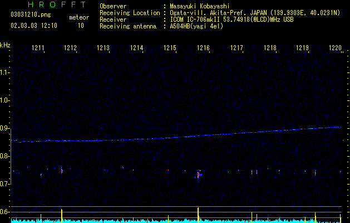350x223 pixels.
Task: Click the Receiving Location label
Action: (130, 13)
